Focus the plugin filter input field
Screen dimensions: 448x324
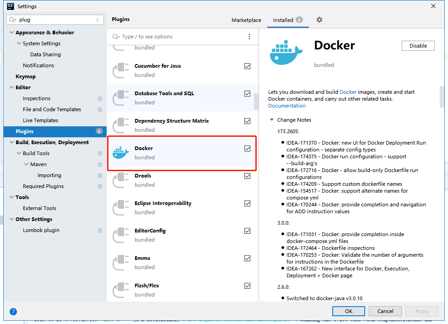(183, 37)
